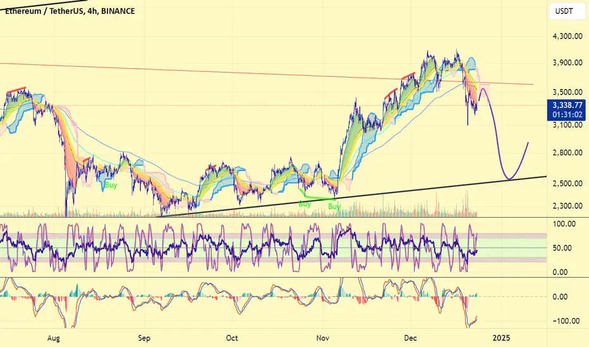Click the candle countdown timer 01:31:02
Viewport: 589px width, 347px height.
click(568, 114)
